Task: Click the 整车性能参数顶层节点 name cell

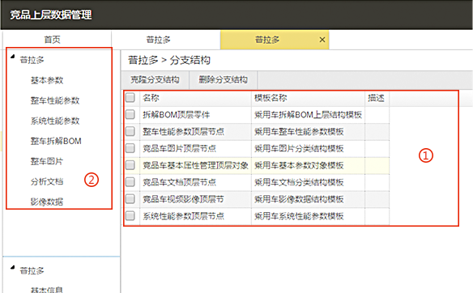Action: pyautogui.click(x=195, y=131)
